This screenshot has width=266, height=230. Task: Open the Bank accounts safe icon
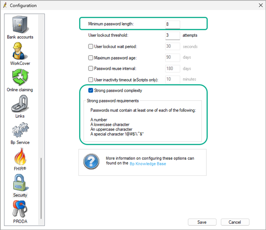click(20, 24)
